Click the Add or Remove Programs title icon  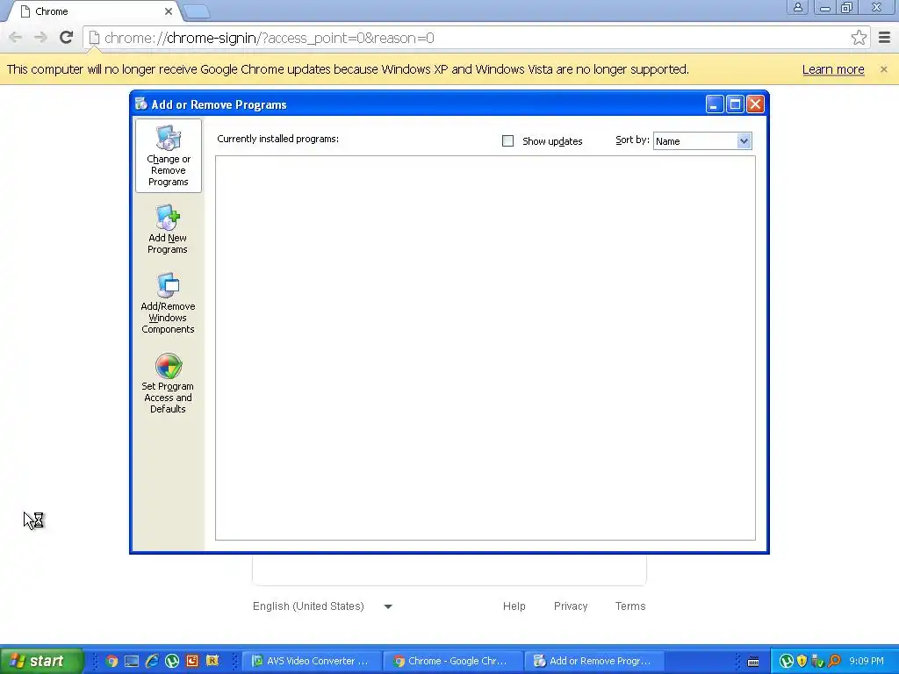click(141, 104)
